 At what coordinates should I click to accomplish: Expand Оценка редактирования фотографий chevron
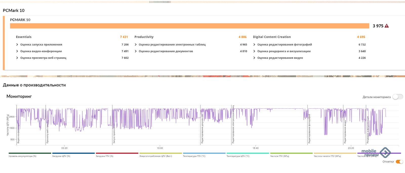coord(254,45)
